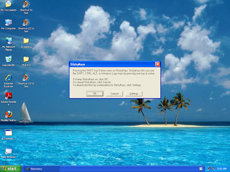Click the StickyKeys taskbar button
This screenshot has height=172, width=230.
tap(42, 169)
